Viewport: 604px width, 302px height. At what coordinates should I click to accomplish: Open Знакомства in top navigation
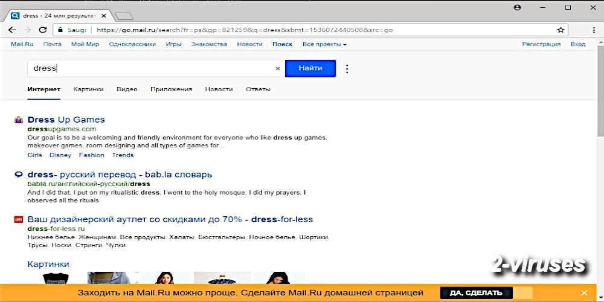tap(209, 44)
